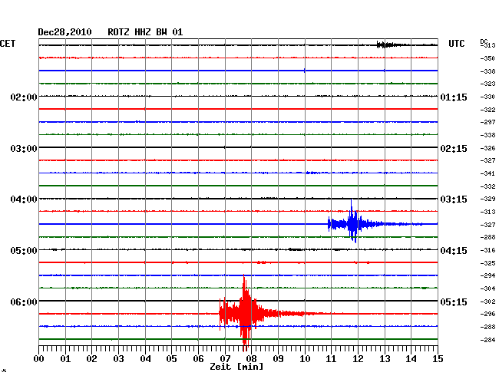Click the DC offset value -329

coord(487,199)
